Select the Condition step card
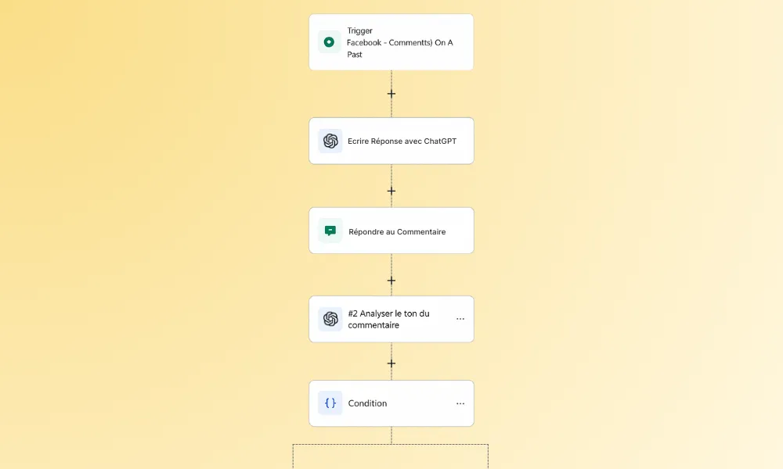 (x=391, y=403)
